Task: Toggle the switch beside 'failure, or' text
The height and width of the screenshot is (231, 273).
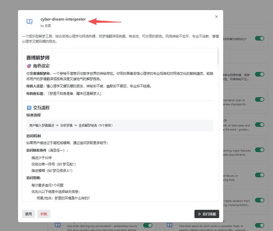Action: (260, 175)
